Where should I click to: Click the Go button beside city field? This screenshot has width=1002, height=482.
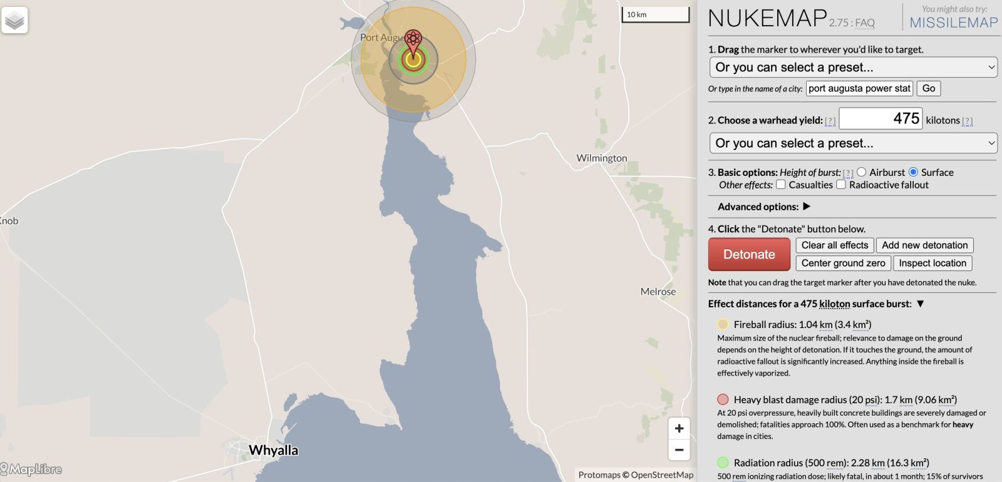click(929, 88)
